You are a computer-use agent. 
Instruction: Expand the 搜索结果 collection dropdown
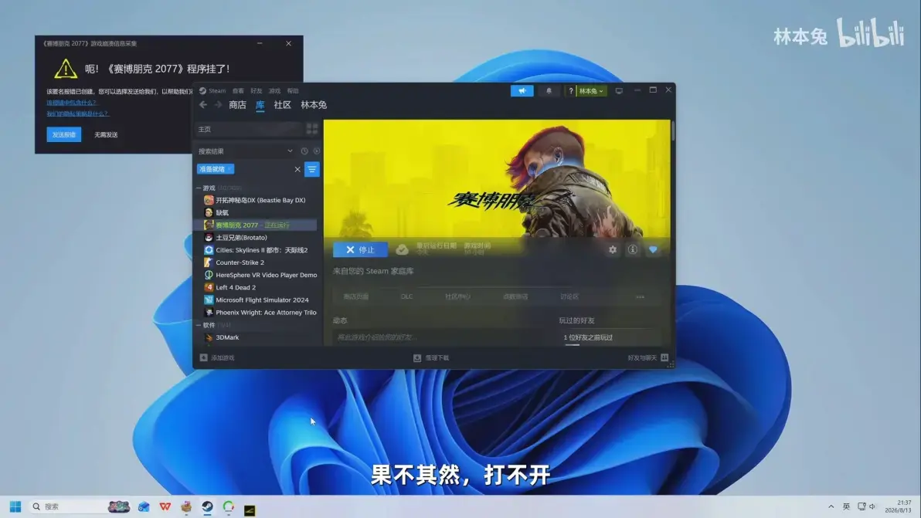(x=290, y=151)
